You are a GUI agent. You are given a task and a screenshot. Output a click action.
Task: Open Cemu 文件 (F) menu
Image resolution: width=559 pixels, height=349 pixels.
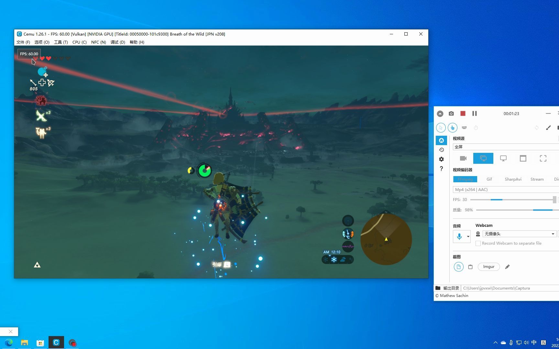pyautogui.click(x=23, y=42)
